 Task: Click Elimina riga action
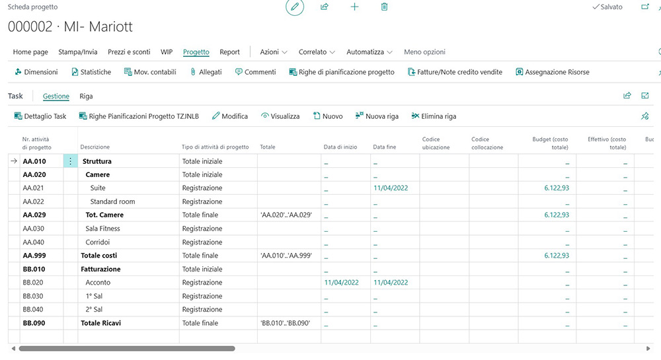434,116
